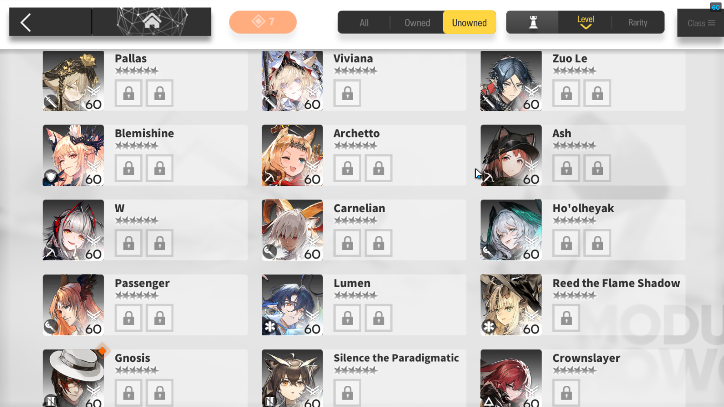Select the Unowned filter
Viewport: 724px width, 407px height.
point(469,22)
